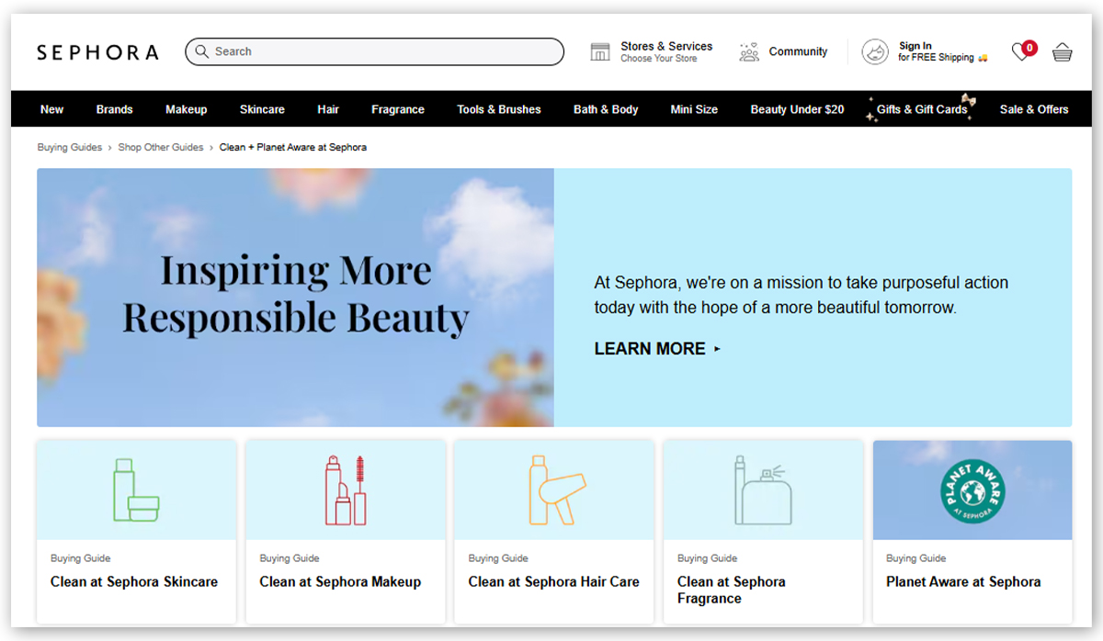This screenshot has width=1103, height=641.
Task: Open the Stores & Services store icon
Action: tap(602, 51)
